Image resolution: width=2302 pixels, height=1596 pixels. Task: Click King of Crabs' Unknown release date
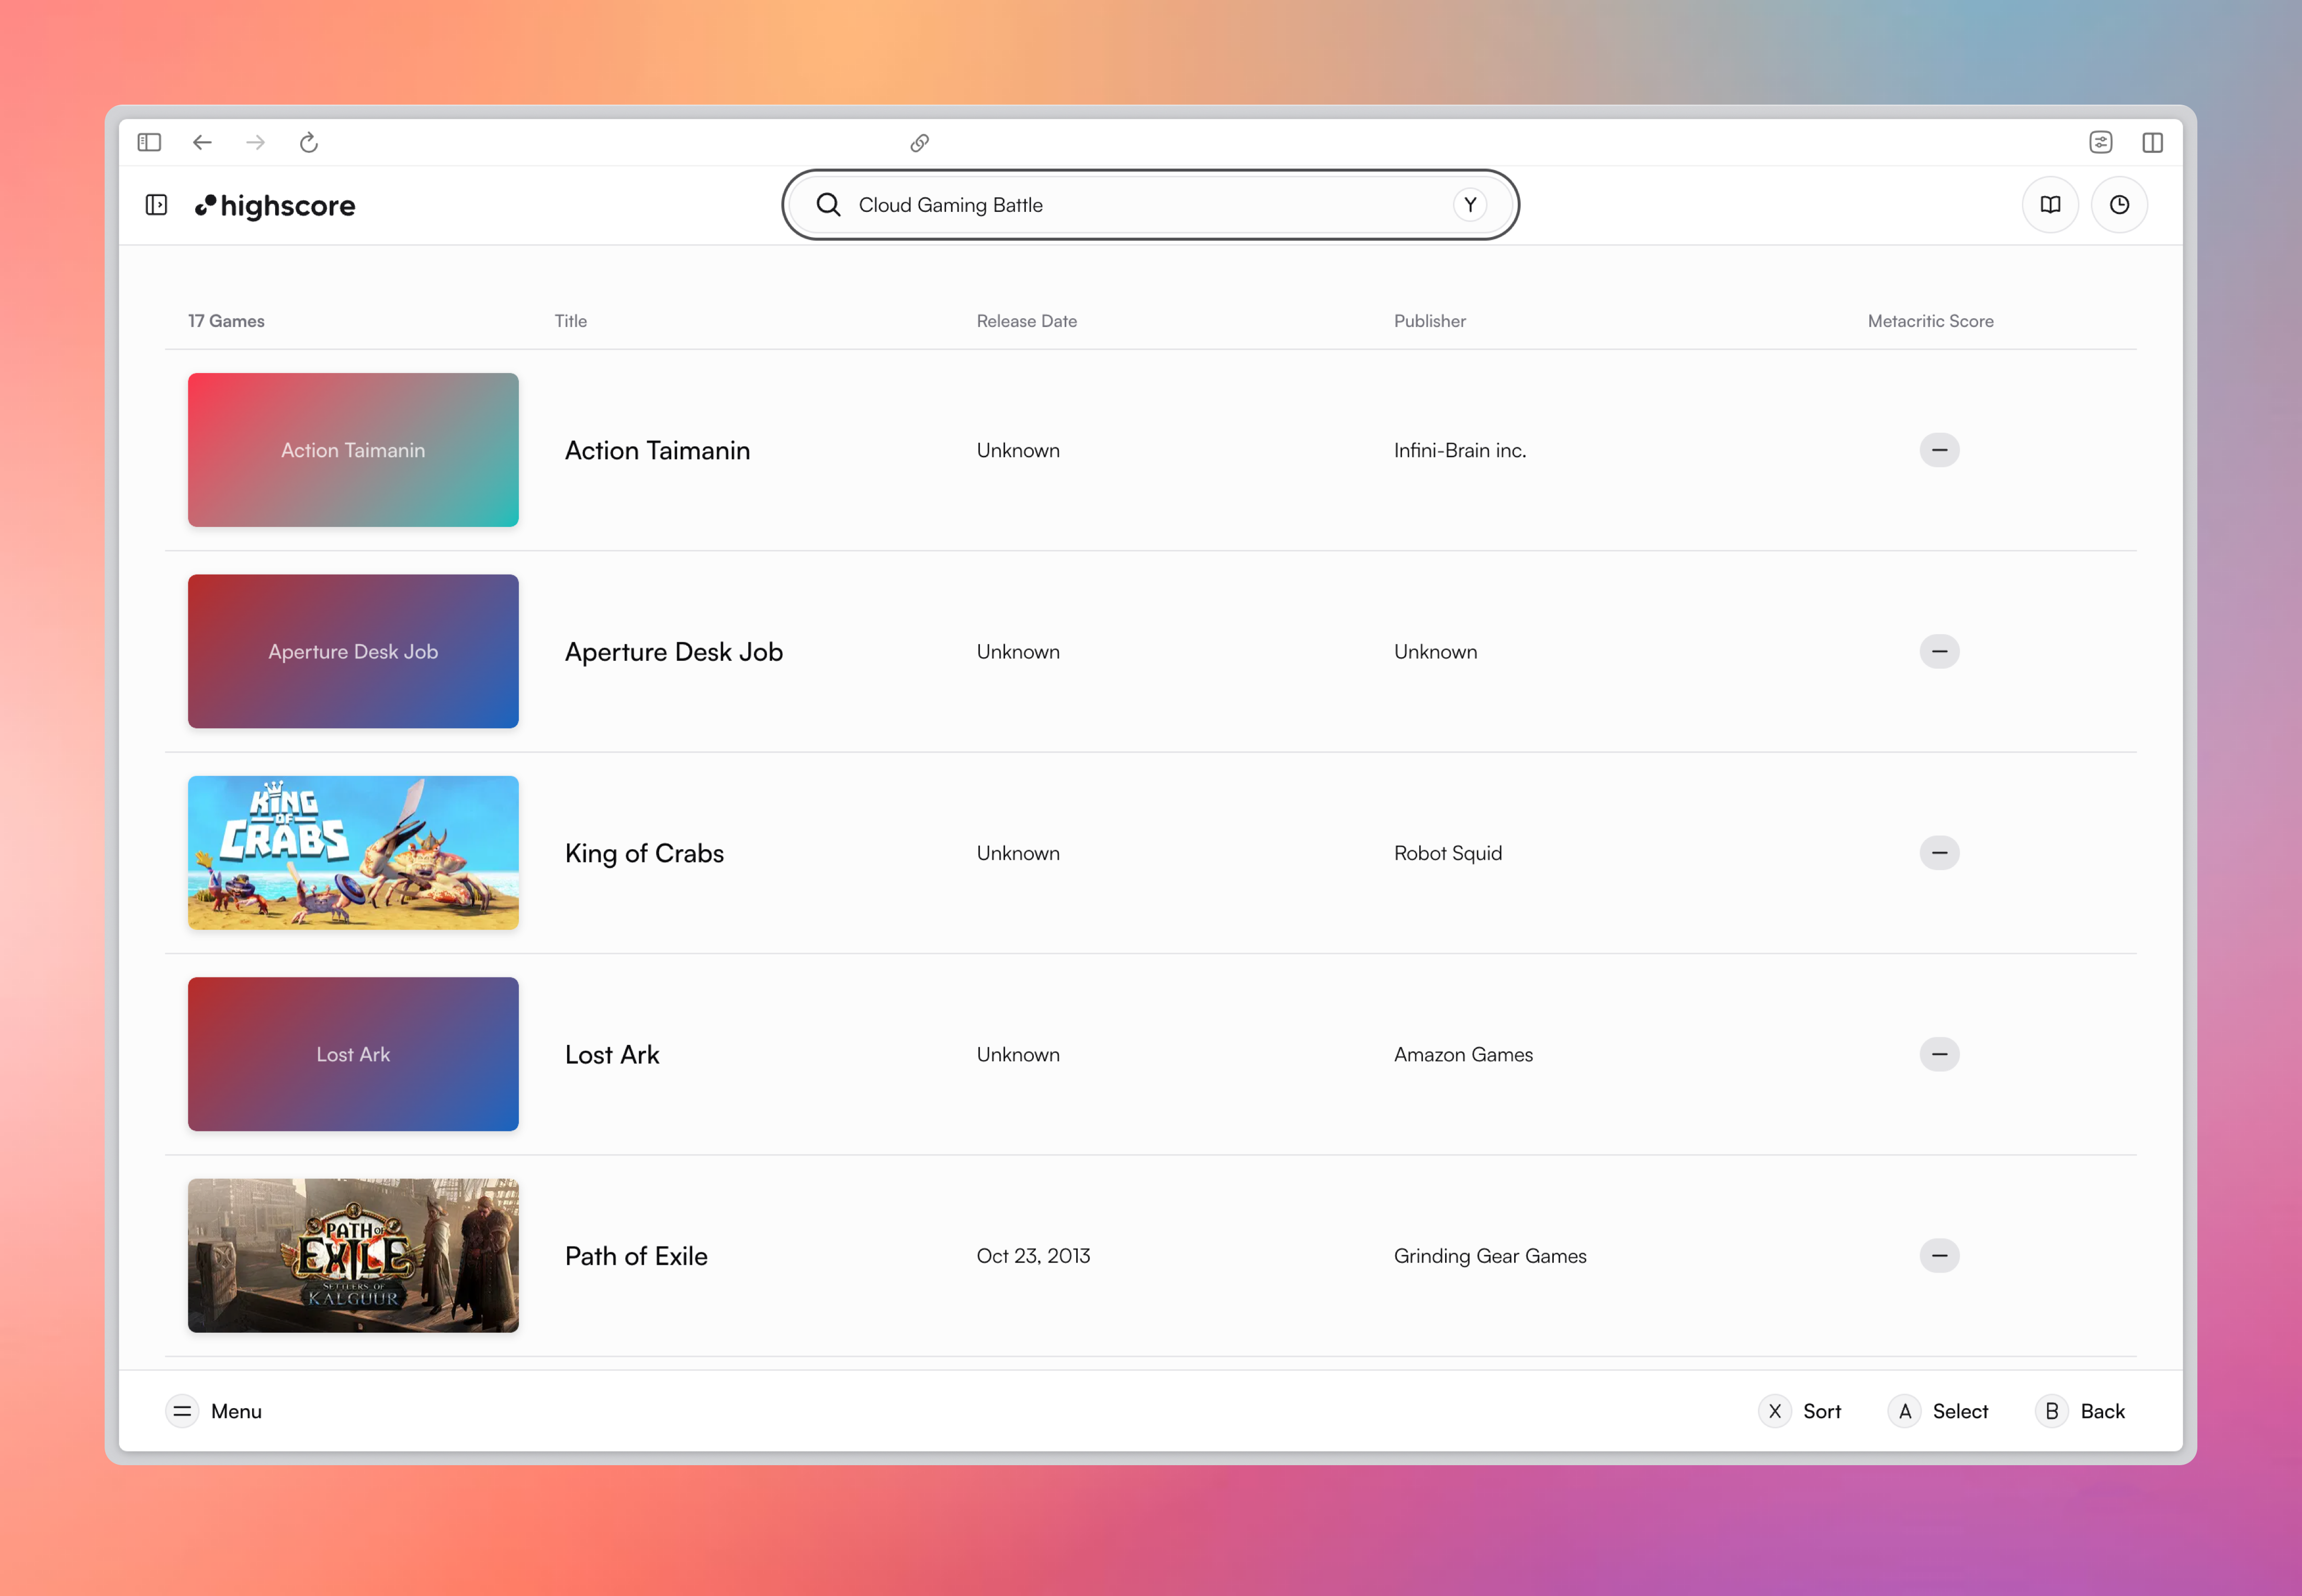click(1018, 853)
